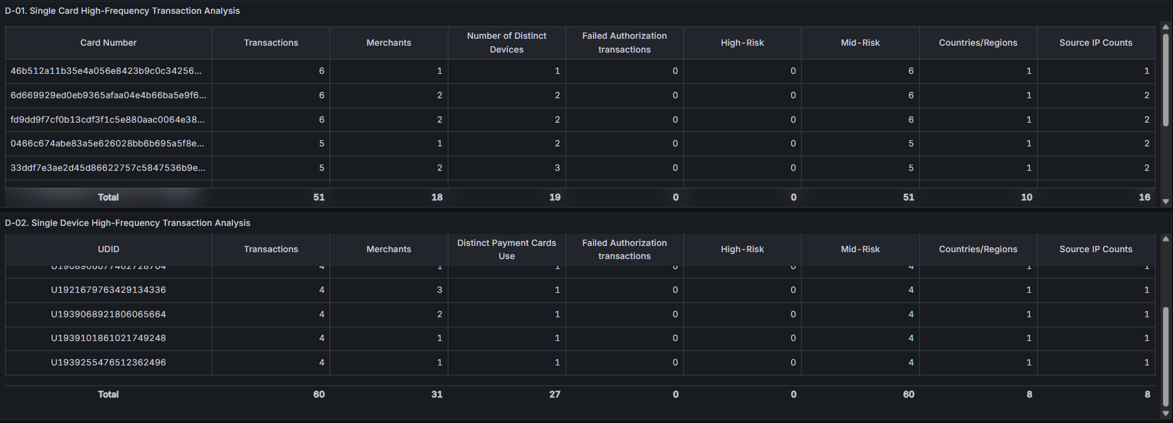Click Countries/Regions header in D-02 table

click(978, 249)
